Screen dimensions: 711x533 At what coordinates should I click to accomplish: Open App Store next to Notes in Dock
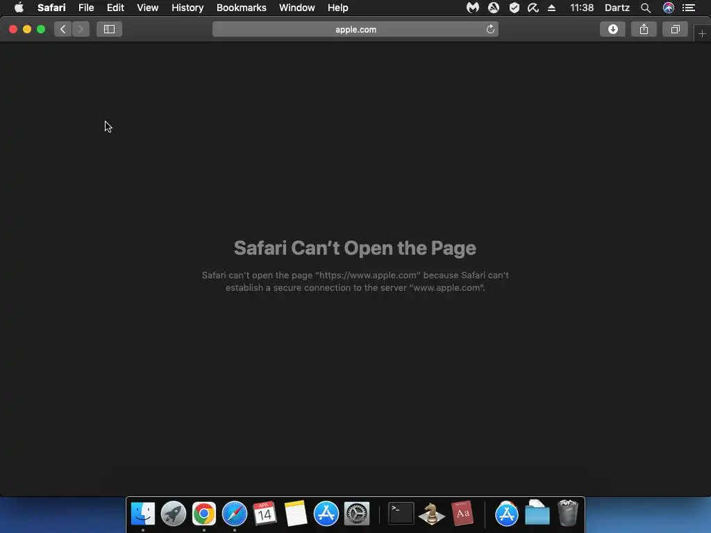click(326, 514)
